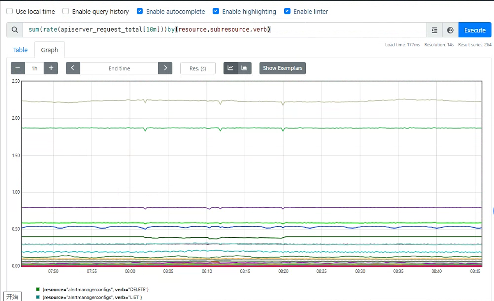Click the alertmanagerconfigs LIST legend swatch
494x301 pixels.
coord(38,297)
